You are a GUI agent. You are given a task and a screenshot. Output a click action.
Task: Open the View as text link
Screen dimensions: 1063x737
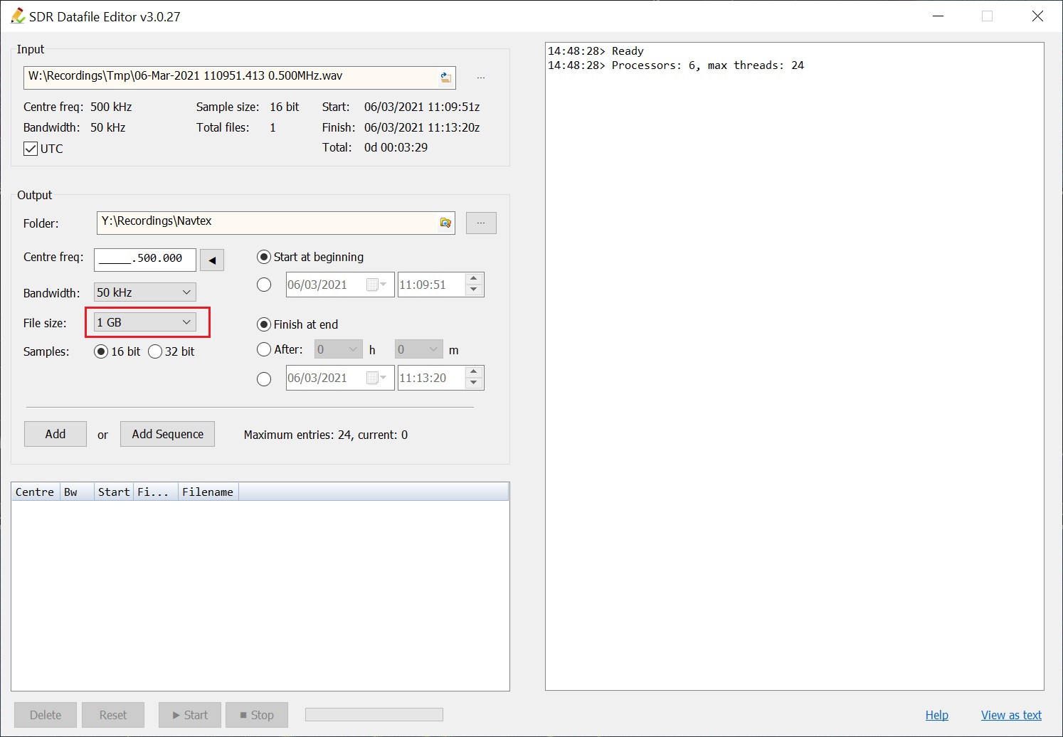click(1011, 715)
